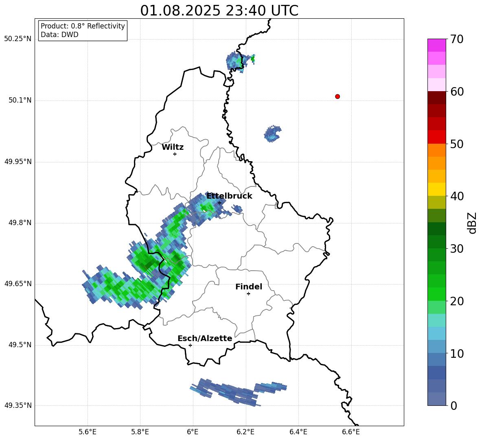Click the radar echo over Ettelbruck
The height and width of the screenshot is (440, 482).
tap(206, 209)
